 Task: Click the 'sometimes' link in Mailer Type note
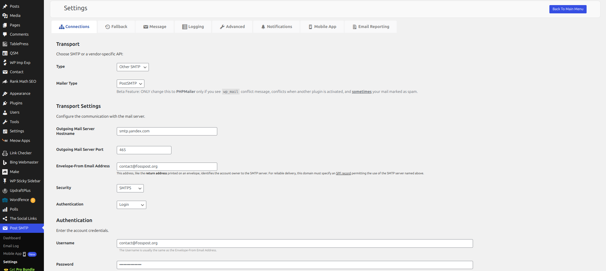point(362,92)
